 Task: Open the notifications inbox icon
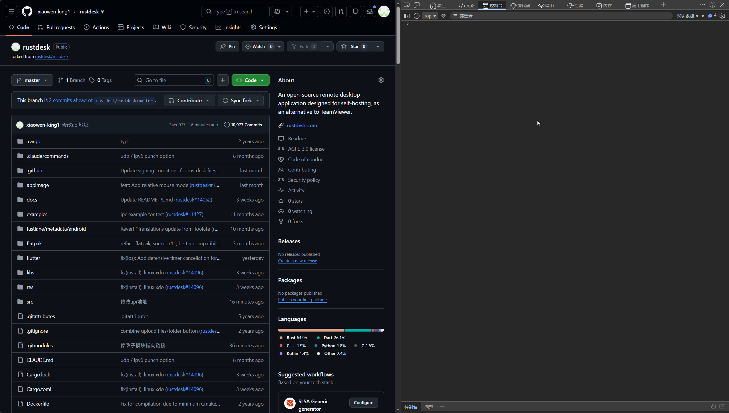click(x=370, y=11)
